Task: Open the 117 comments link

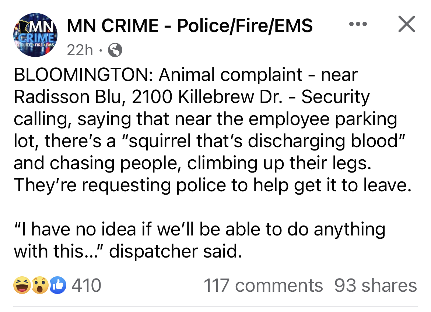Action: tap(263, 286)
